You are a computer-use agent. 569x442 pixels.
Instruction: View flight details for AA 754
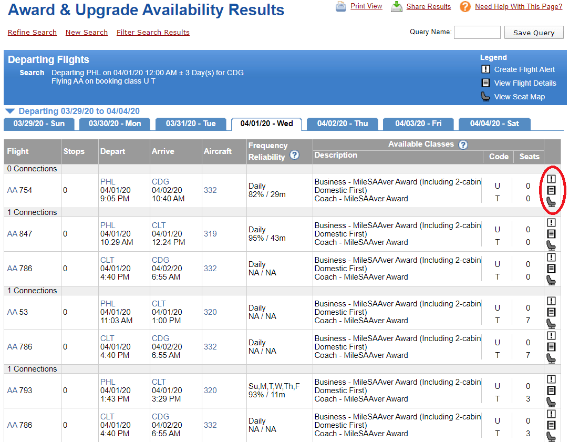tap(551, 190)
